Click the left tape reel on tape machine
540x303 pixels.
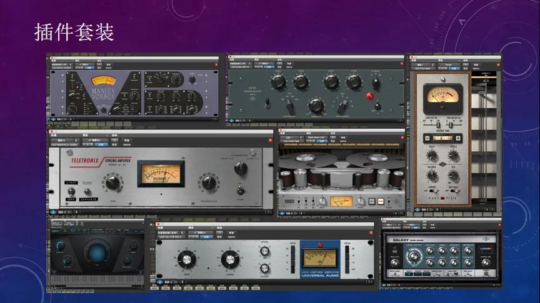(308, 159)
